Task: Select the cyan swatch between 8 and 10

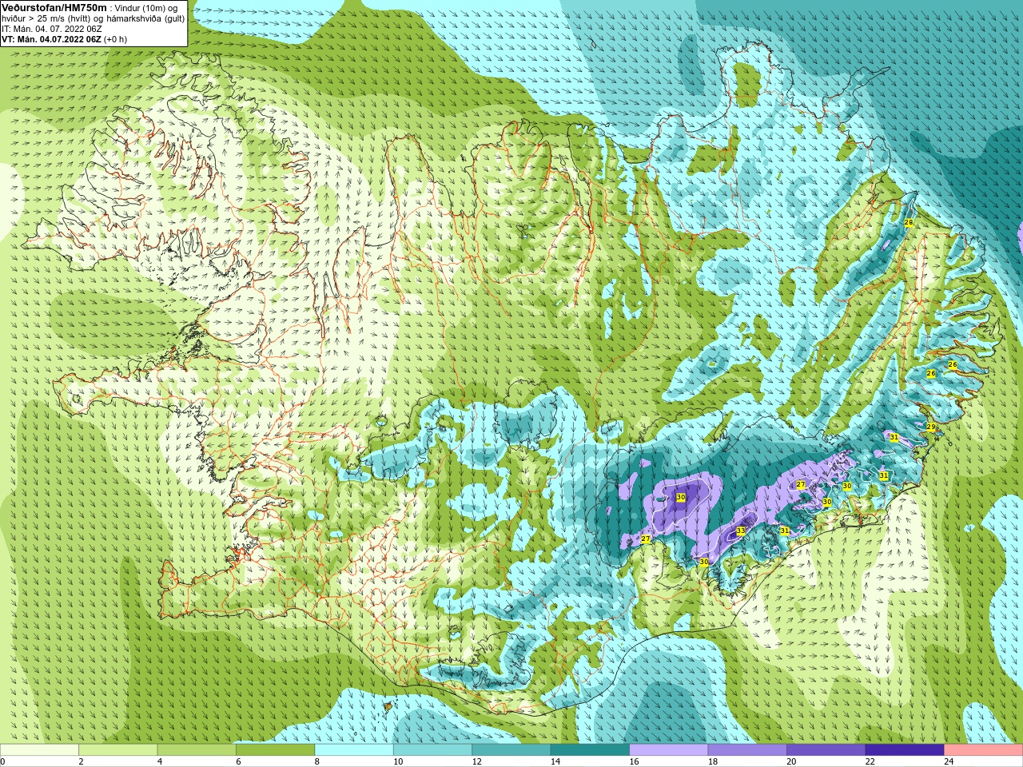Action: click(354, 750)
